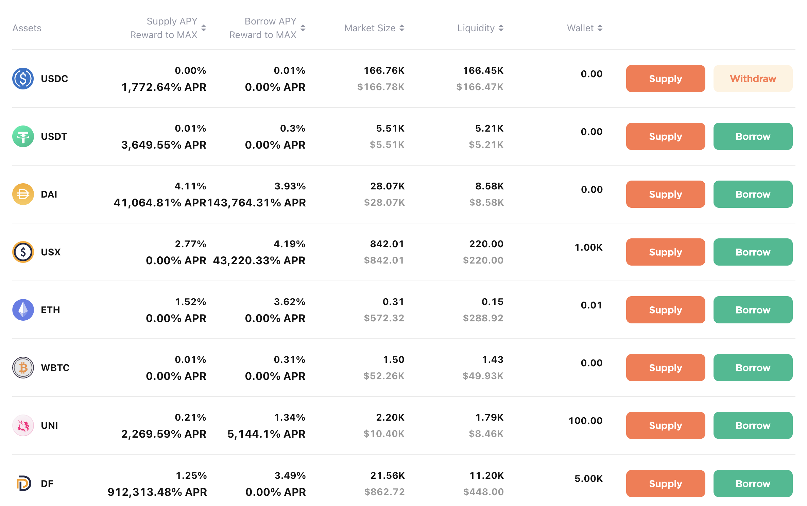The image size is (807, 506).
Task: Click the DF token logo
Action: [23, 483]
